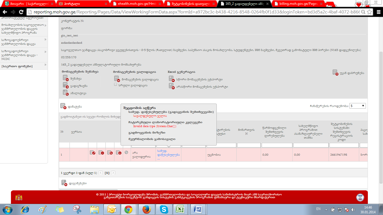This screenshot has height=215, width=383.
Task: Toggle the სრული ვალიდაცია checkbox
Action: [116, 85]
